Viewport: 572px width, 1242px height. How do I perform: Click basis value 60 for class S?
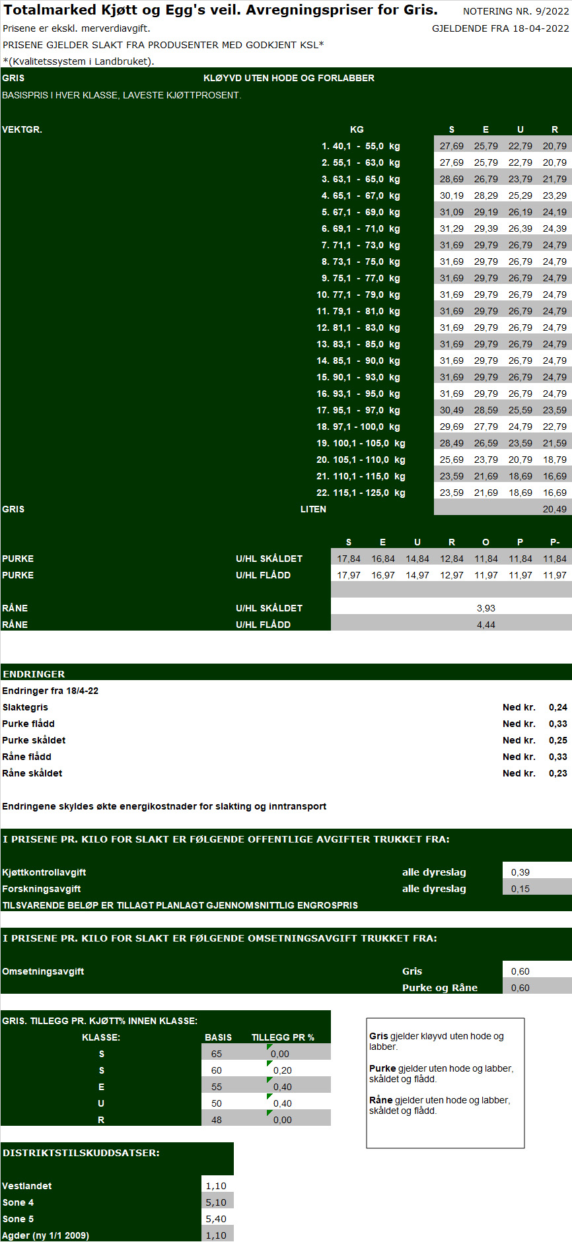pyautogui.click(x=217, y=1070)
